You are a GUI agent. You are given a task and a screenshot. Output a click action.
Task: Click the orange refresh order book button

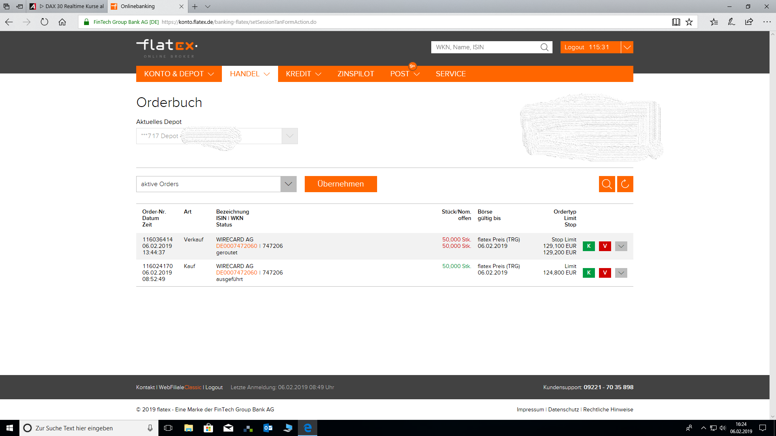pos(625,184)
